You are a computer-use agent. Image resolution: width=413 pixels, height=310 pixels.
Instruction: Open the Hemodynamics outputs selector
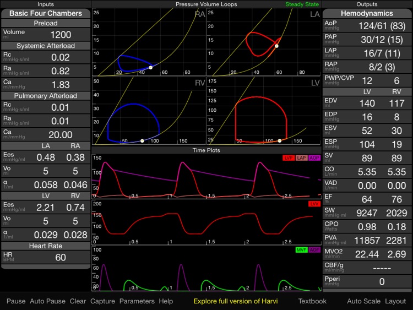point(367,13)
